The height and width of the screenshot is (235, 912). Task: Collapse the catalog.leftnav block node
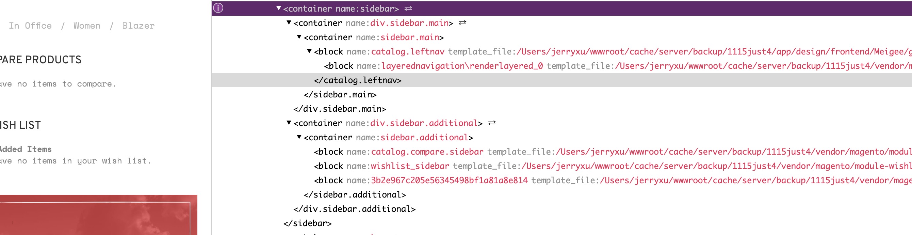coord(309,51)
